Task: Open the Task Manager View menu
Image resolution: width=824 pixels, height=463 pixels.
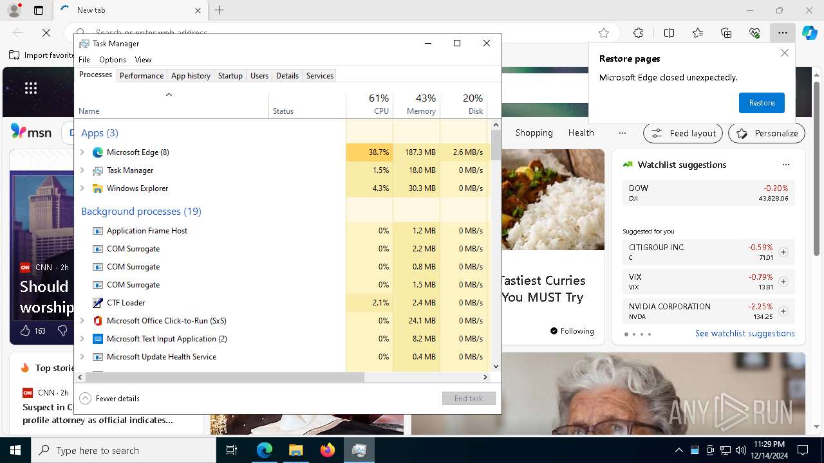Action: (x=143, y=60)
